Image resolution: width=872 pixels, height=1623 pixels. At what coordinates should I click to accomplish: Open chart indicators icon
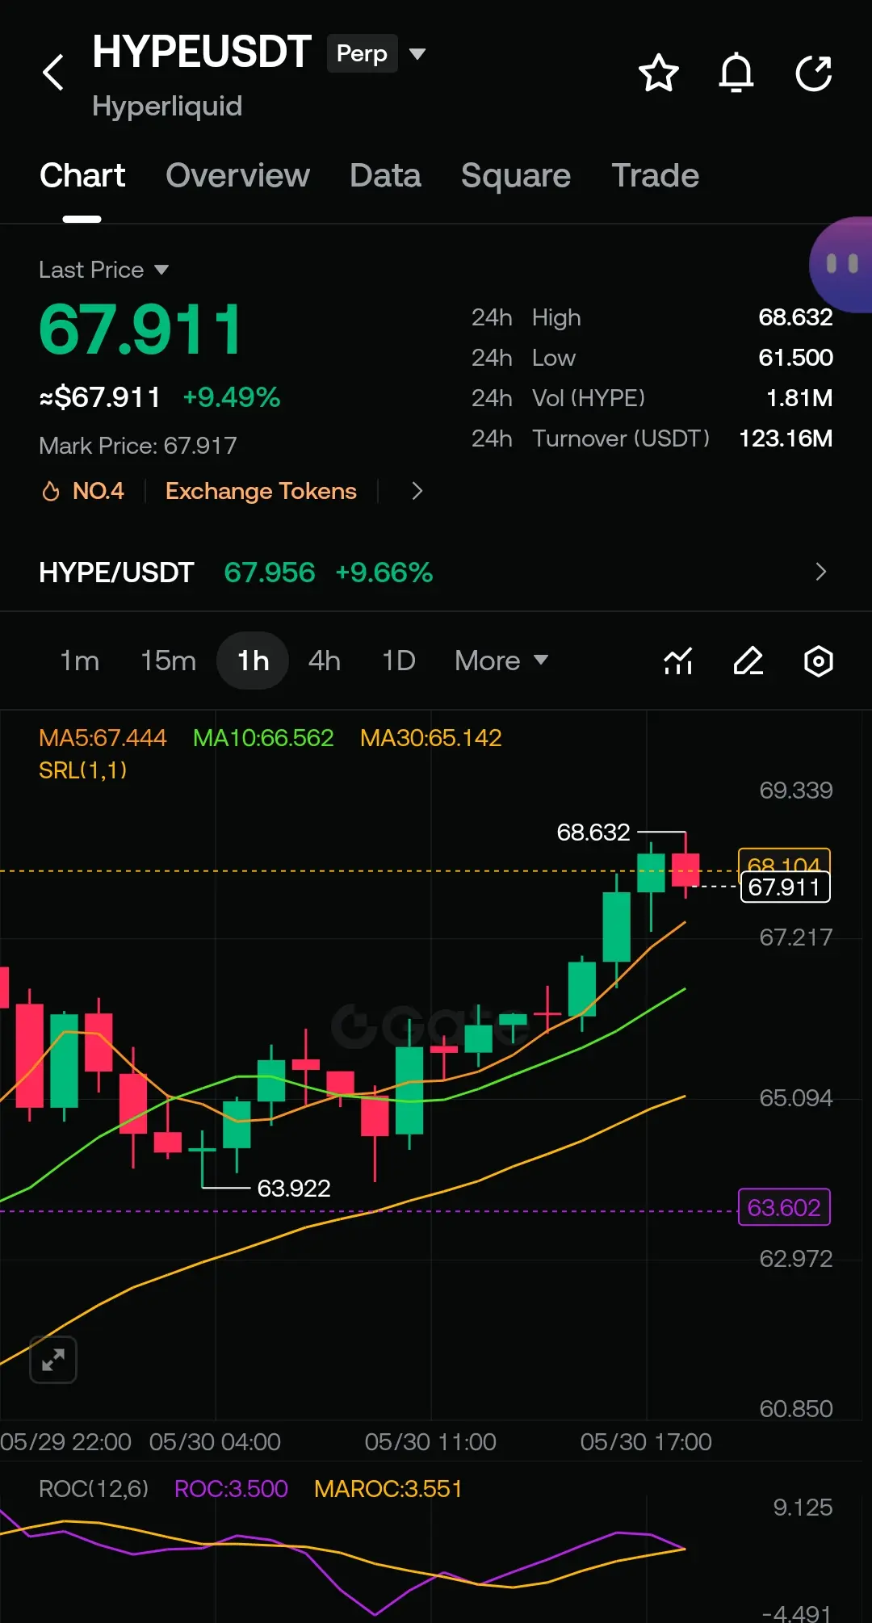coord(678,661)
